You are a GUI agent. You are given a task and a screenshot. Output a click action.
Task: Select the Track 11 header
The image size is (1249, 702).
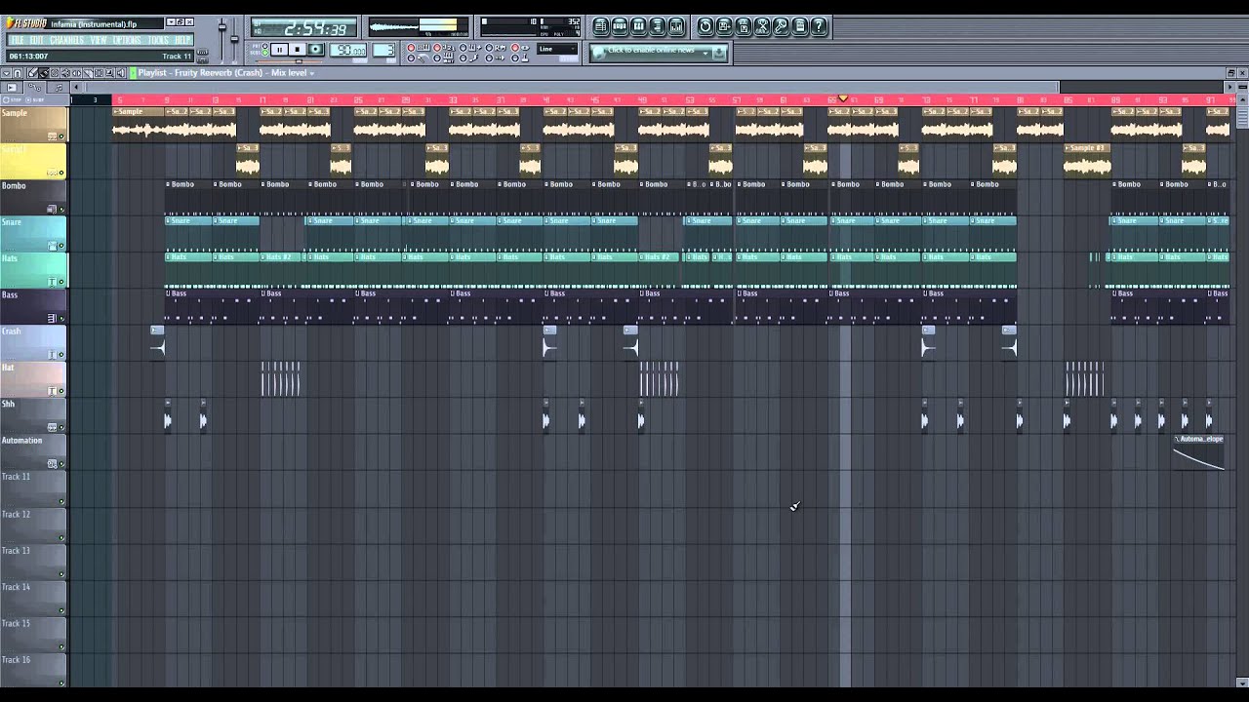(x=33, y=488)
